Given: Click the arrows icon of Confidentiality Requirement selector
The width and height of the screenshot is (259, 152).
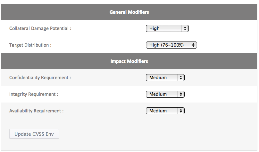Looking at the screenshot, I should (x=181, y=78).
